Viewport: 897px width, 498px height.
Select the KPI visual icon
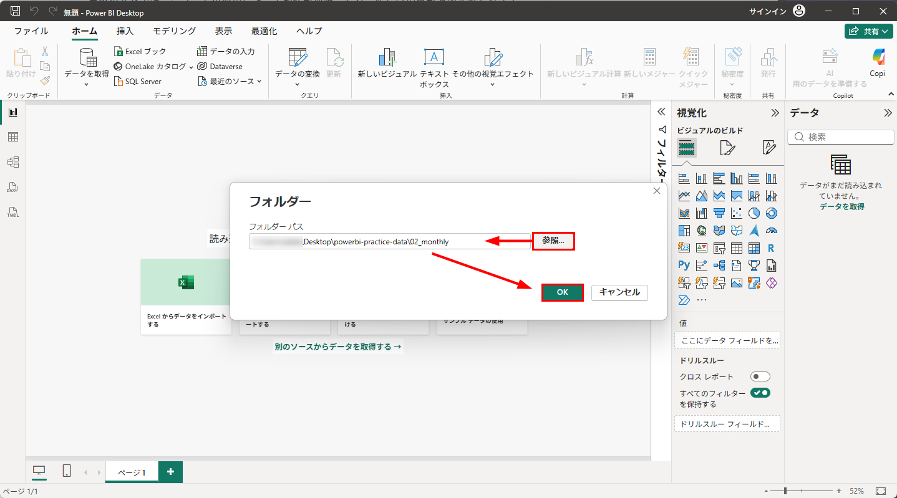pyautogui.click(x=701, y=248)
